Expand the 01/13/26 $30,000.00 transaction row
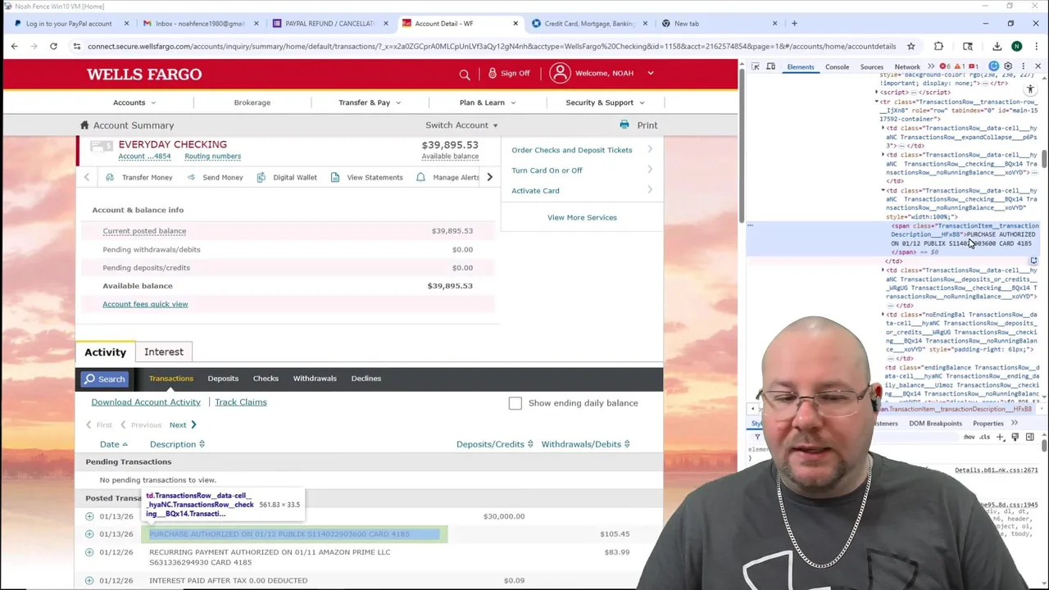This screenshot has width=1049, height=590. [x=89, y=516]
